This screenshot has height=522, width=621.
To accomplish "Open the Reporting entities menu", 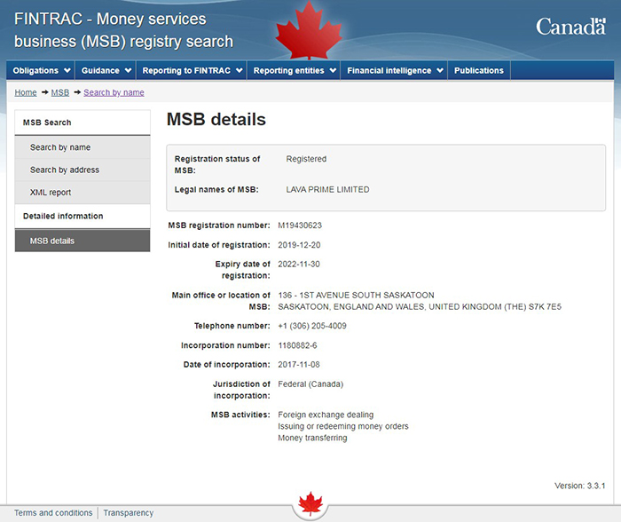I will pos(294,70).
